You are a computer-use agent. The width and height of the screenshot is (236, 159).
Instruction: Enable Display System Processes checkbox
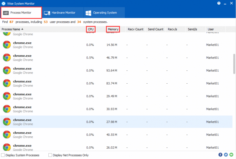tap(3, 155)
